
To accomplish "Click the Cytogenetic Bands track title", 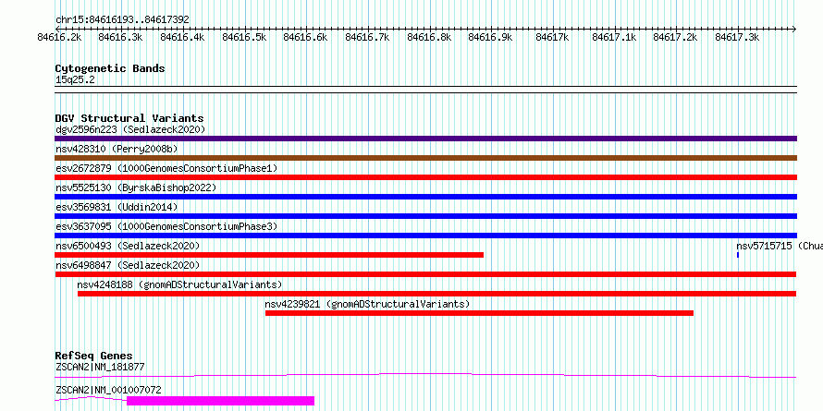I will 110,68.
